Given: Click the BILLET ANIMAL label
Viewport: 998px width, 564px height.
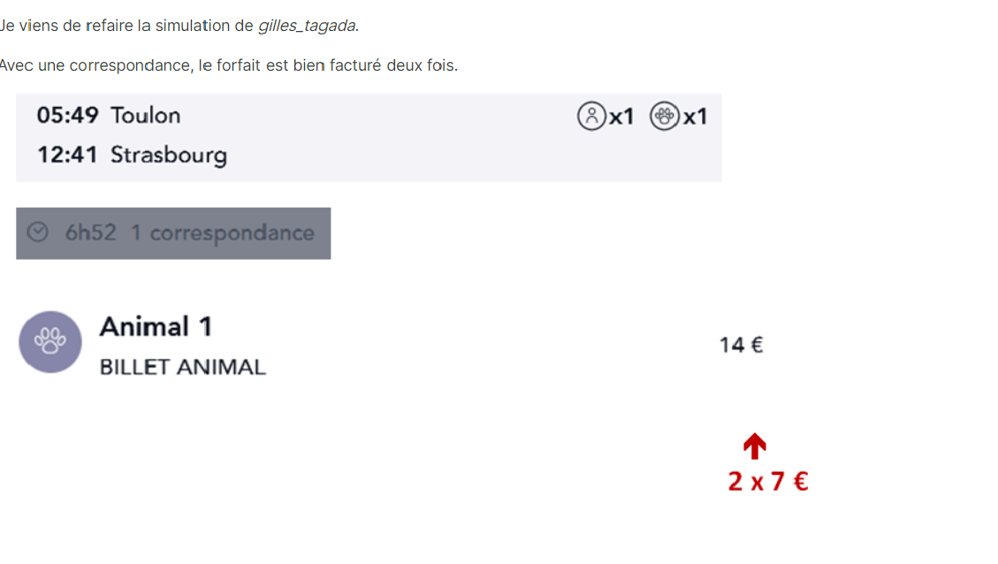Looking at the screenshot, I should coord(183,367).
